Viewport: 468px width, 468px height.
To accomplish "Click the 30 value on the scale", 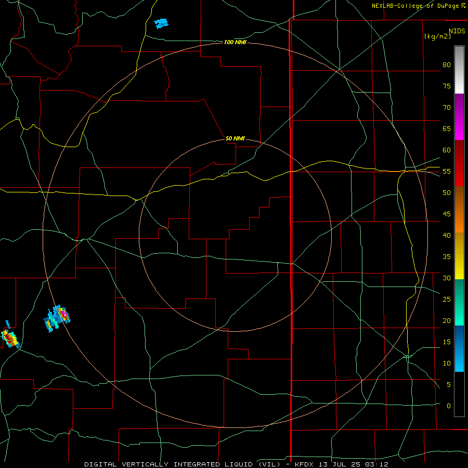I will click(447, 278).
